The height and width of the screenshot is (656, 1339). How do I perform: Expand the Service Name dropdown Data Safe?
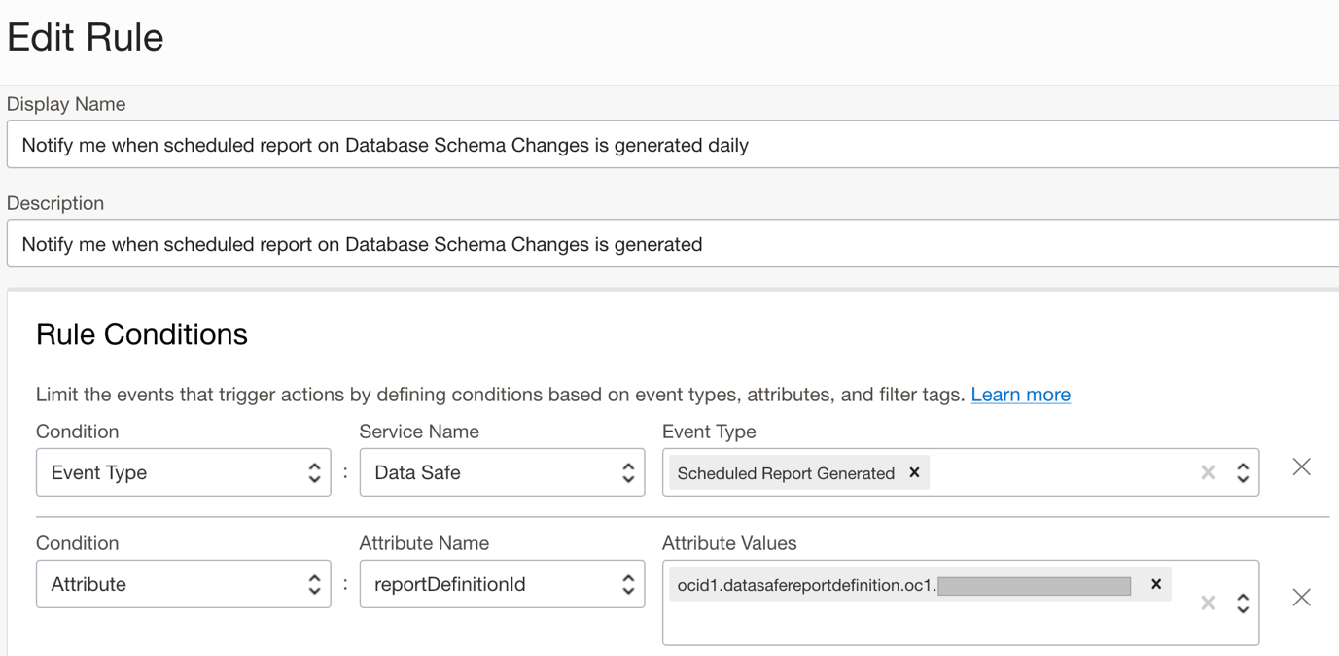tap(502, 472)
